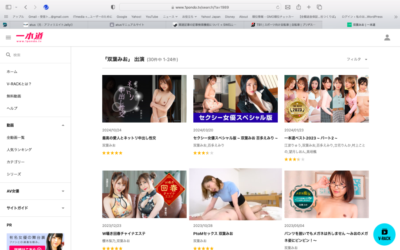Expand the サイトガイド sidebar section
Image resolution: width=400 pixels, height=250 pixels.
point(63,208)
